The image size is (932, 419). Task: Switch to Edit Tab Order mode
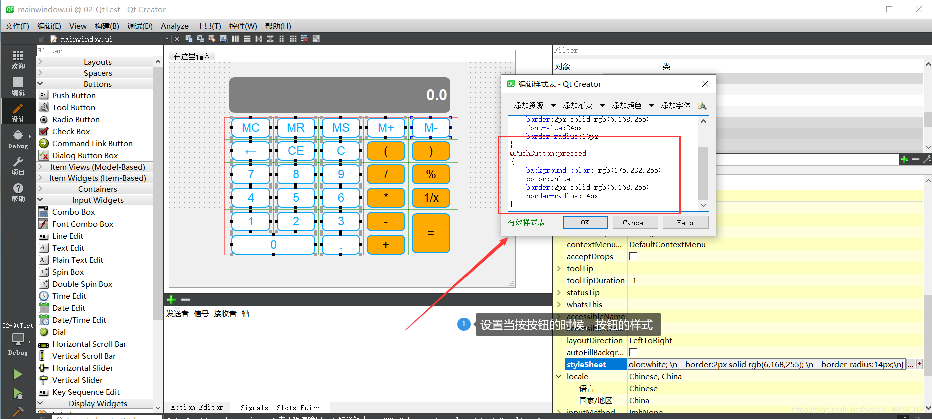click(223, 39)
